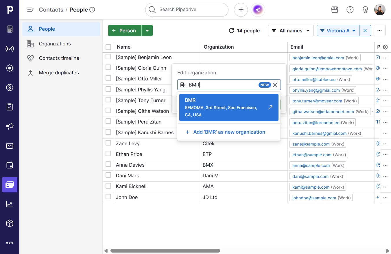
Task: Open row actions for Benjamin Leon
Action: (x=385, y=58)
